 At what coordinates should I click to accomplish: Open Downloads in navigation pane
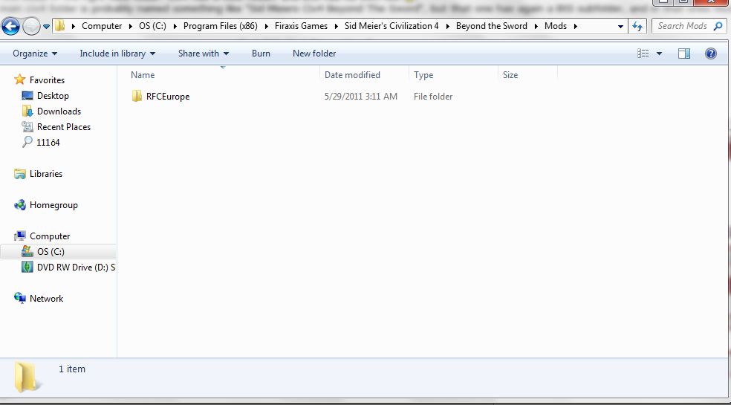click(59, 111)
